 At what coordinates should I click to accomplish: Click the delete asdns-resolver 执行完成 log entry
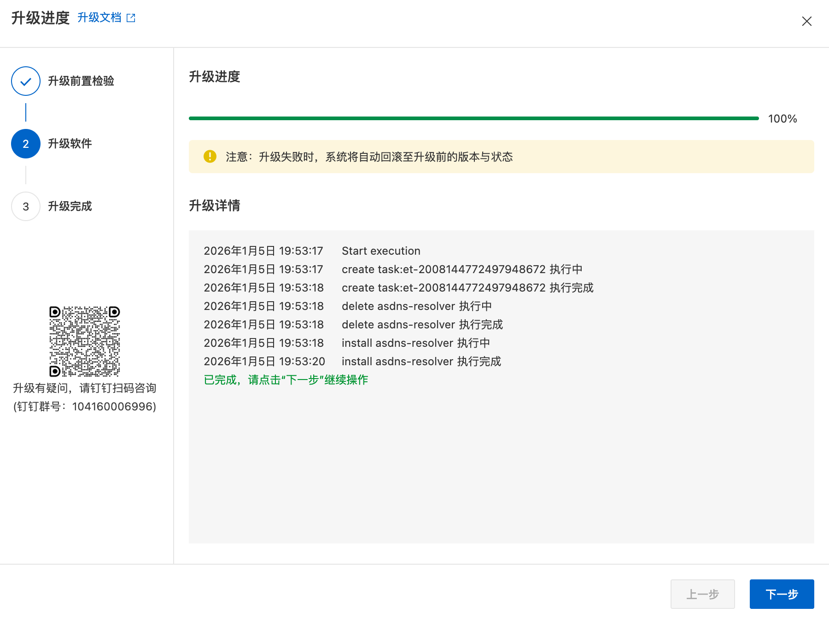point(422,325)
